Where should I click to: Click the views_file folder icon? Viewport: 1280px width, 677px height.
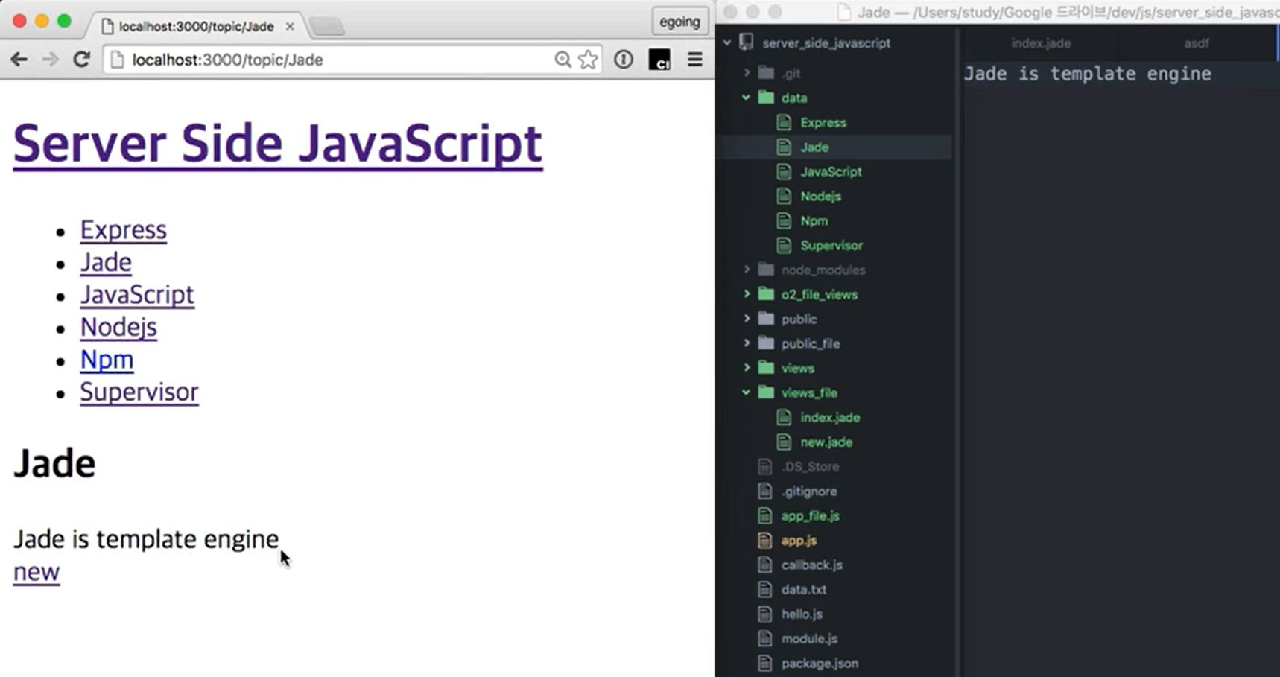click(x=766, y=392)
